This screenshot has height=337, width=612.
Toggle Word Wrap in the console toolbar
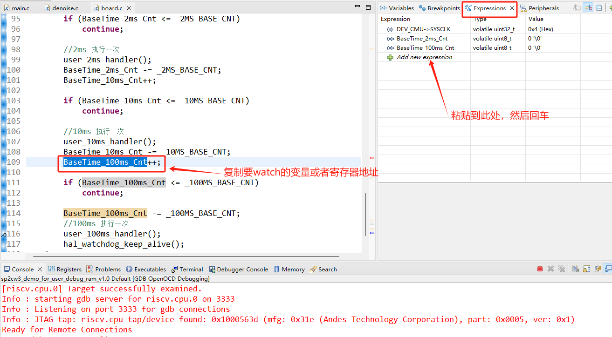[597, 269]
